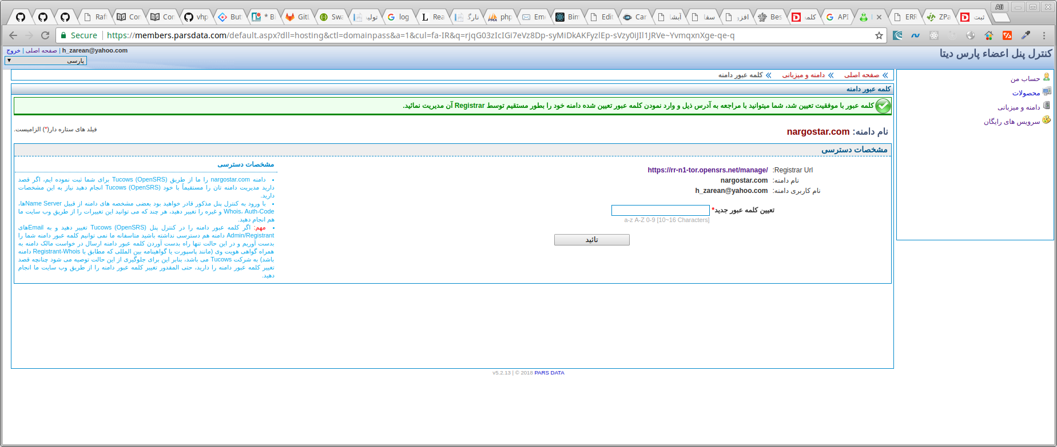Image resolution: width=1057 pixels, height=447 pixels.
Task: Switch to the 'vhp' GitHub tab
Action: (x=196, y=17)
